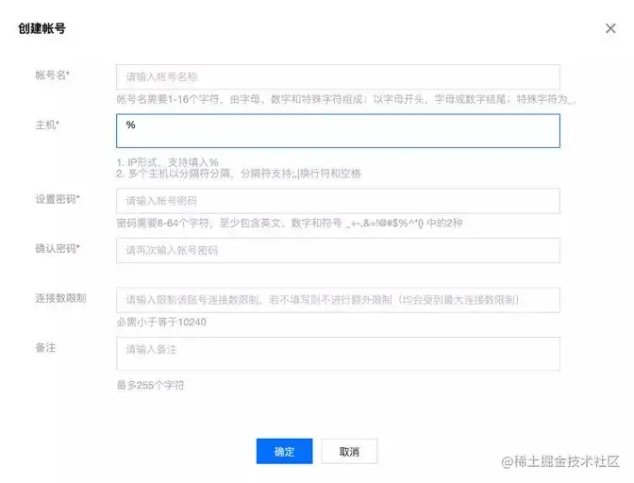Cancel using the 取消 button
This screenshot has height=483, width=634.
[x=349, y=451]
